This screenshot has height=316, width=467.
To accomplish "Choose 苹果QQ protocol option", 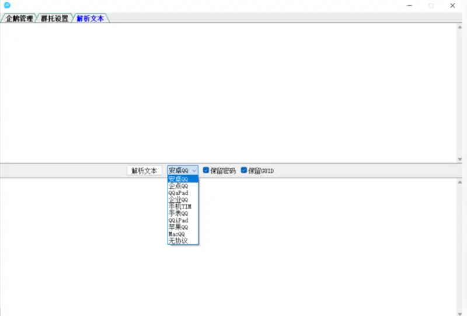I will click(x=182, y=227).
